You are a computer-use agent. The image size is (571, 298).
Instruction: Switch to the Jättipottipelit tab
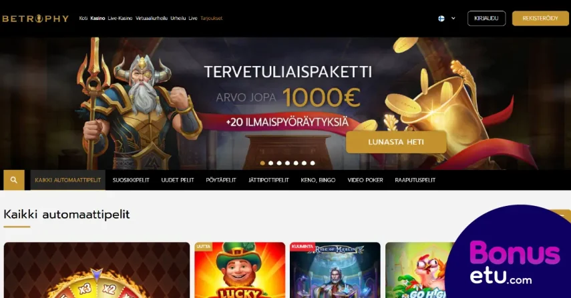[x=268, y=180]
